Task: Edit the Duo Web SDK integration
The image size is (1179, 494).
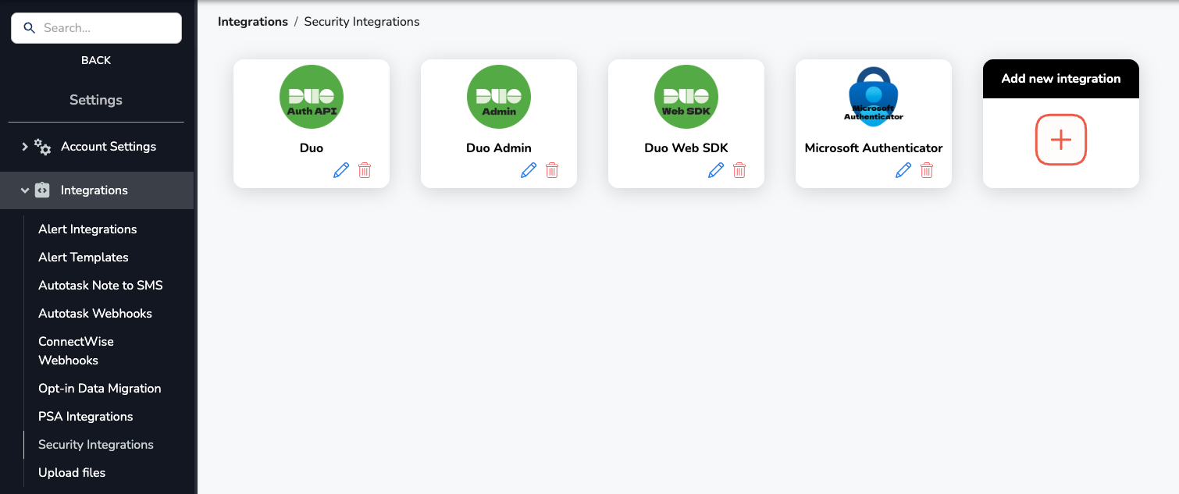Action: point(716,170)
